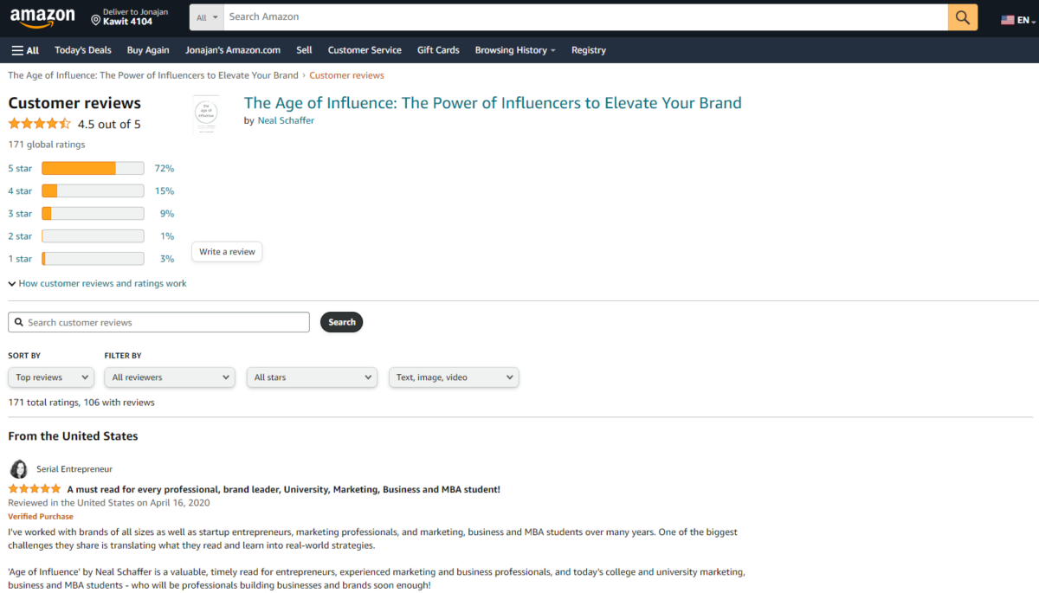Click the US flag language icon
Viewport: 1039px width, 593px height.
pyautogui.click(x=1007, y=16)
